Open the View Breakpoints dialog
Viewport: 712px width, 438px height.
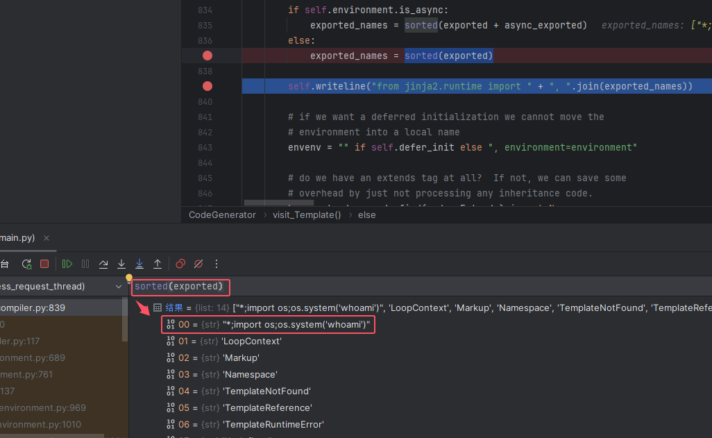point(180,264)
